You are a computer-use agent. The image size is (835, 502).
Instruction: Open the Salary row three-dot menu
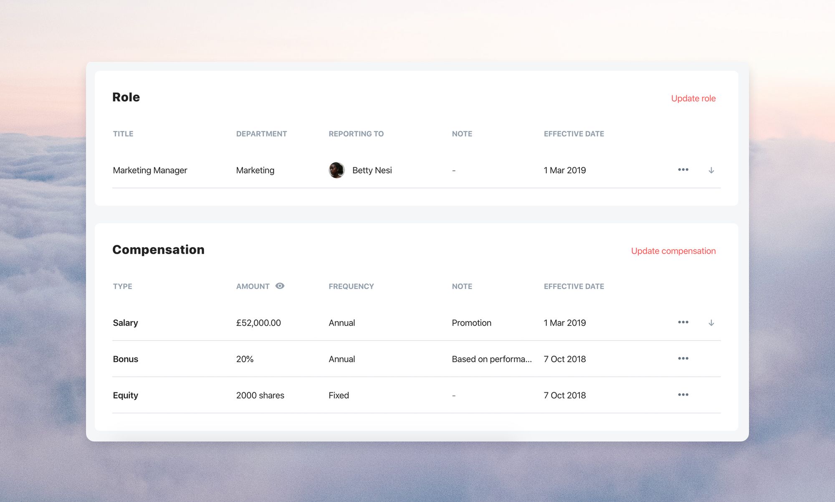tap(683, 323)
